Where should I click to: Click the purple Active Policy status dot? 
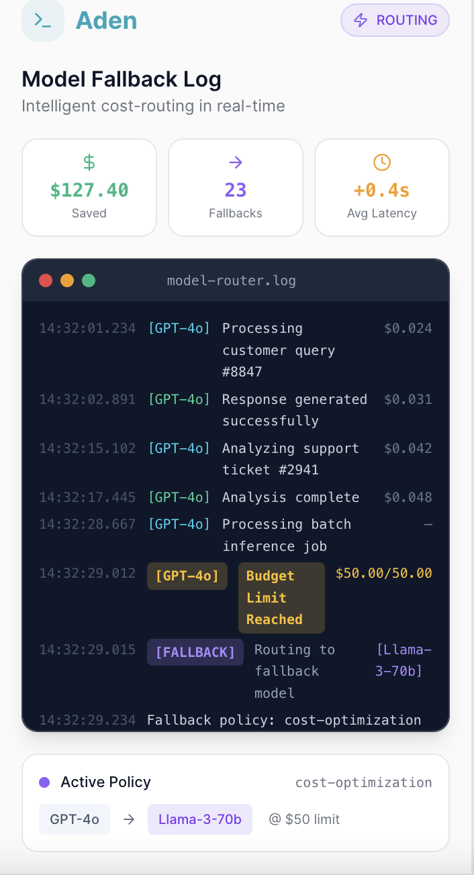point(44,782)
